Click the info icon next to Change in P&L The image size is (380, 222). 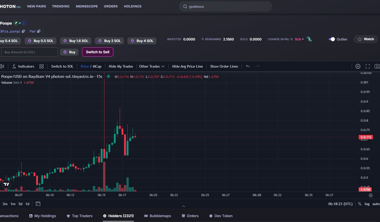click(292, 39)
